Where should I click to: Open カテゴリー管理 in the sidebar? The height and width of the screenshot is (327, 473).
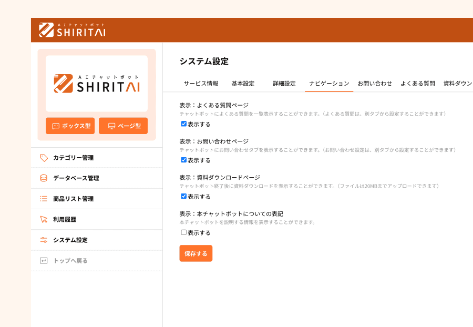pyautogui.click(x=97, y=158)
